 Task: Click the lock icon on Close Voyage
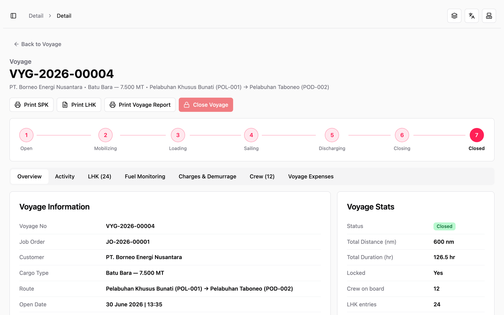coord(186,105)
